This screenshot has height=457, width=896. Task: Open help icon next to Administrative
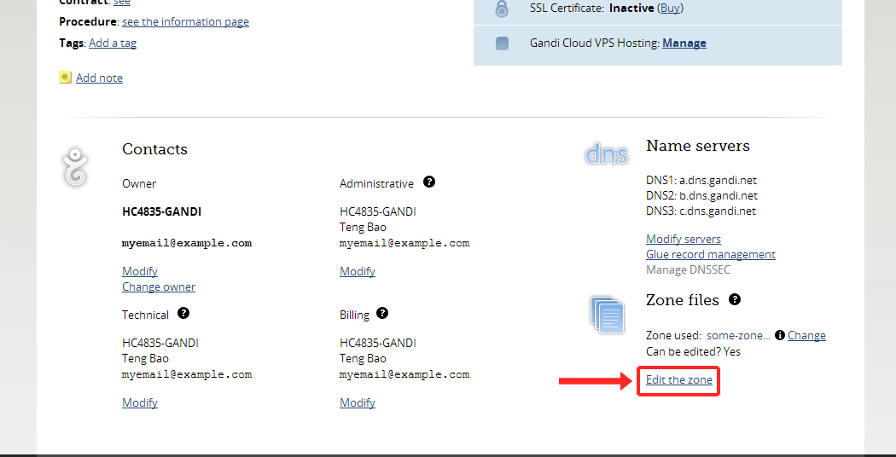[x=429, y=182]
